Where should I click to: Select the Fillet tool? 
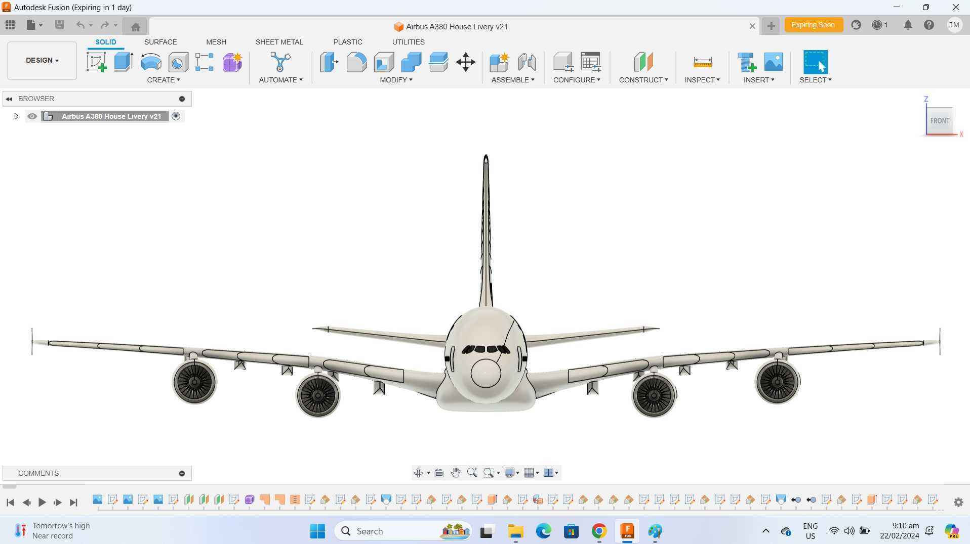356,62
